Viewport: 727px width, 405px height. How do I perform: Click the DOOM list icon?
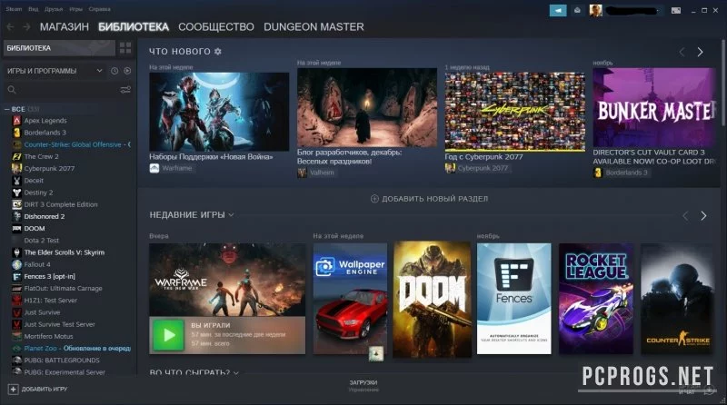click(16, 229)
